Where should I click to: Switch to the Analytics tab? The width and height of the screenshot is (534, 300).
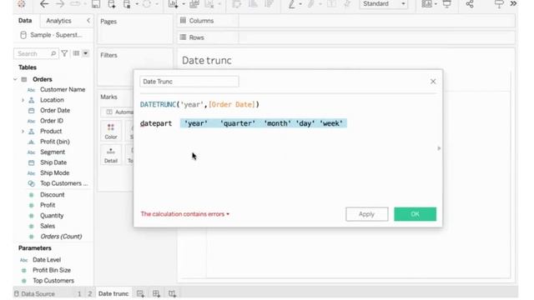point(58,21)
